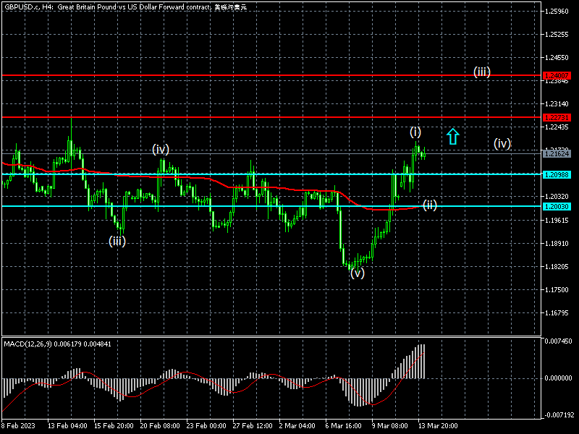Click the (iv) label above the 20 Feb peak
The image size is (579, 434).
pyautogui.click(x=161, y=149)
